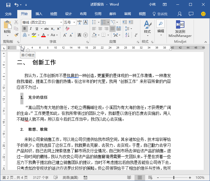The width and height of the screenshot is (210, 181).
Task: Click the Clear Formatting eraser icon
Action: [x=67, y=28]
